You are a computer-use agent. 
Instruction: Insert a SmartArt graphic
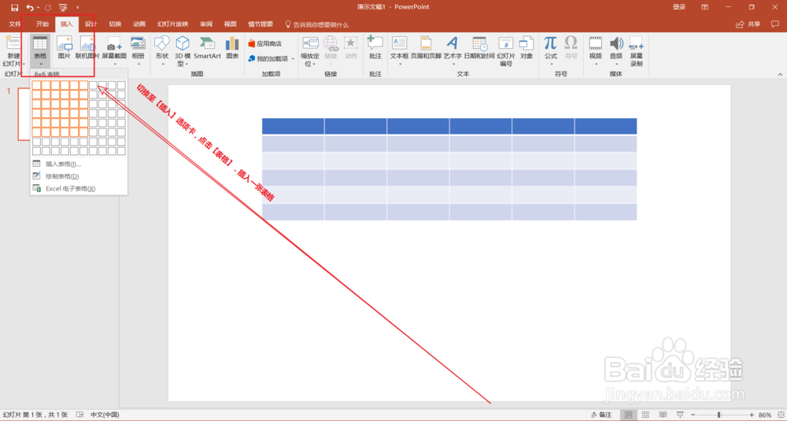[x=207, y=48]
